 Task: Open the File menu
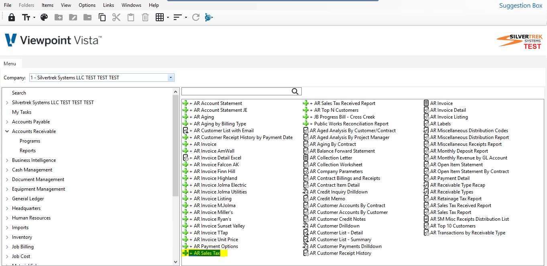[x=8, y=5]
